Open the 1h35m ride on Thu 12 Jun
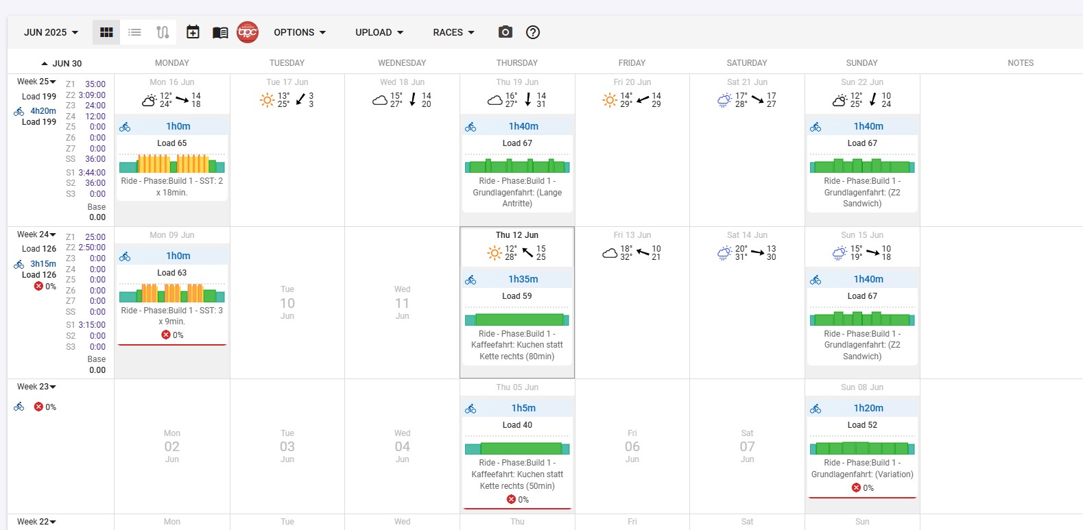 [523, 279]
